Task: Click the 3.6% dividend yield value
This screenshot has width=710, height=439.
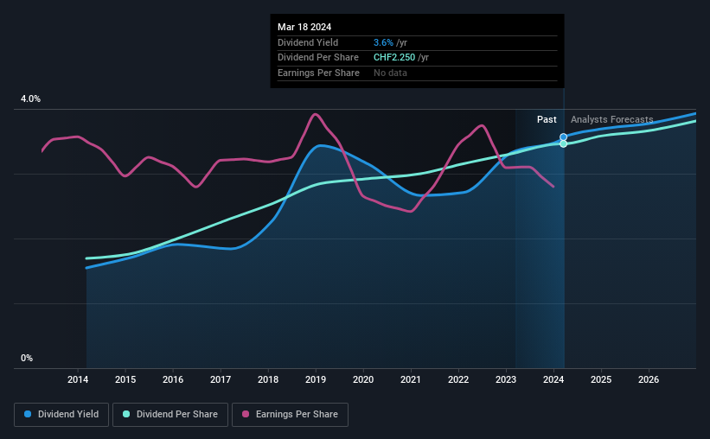Action: point(383,42)
